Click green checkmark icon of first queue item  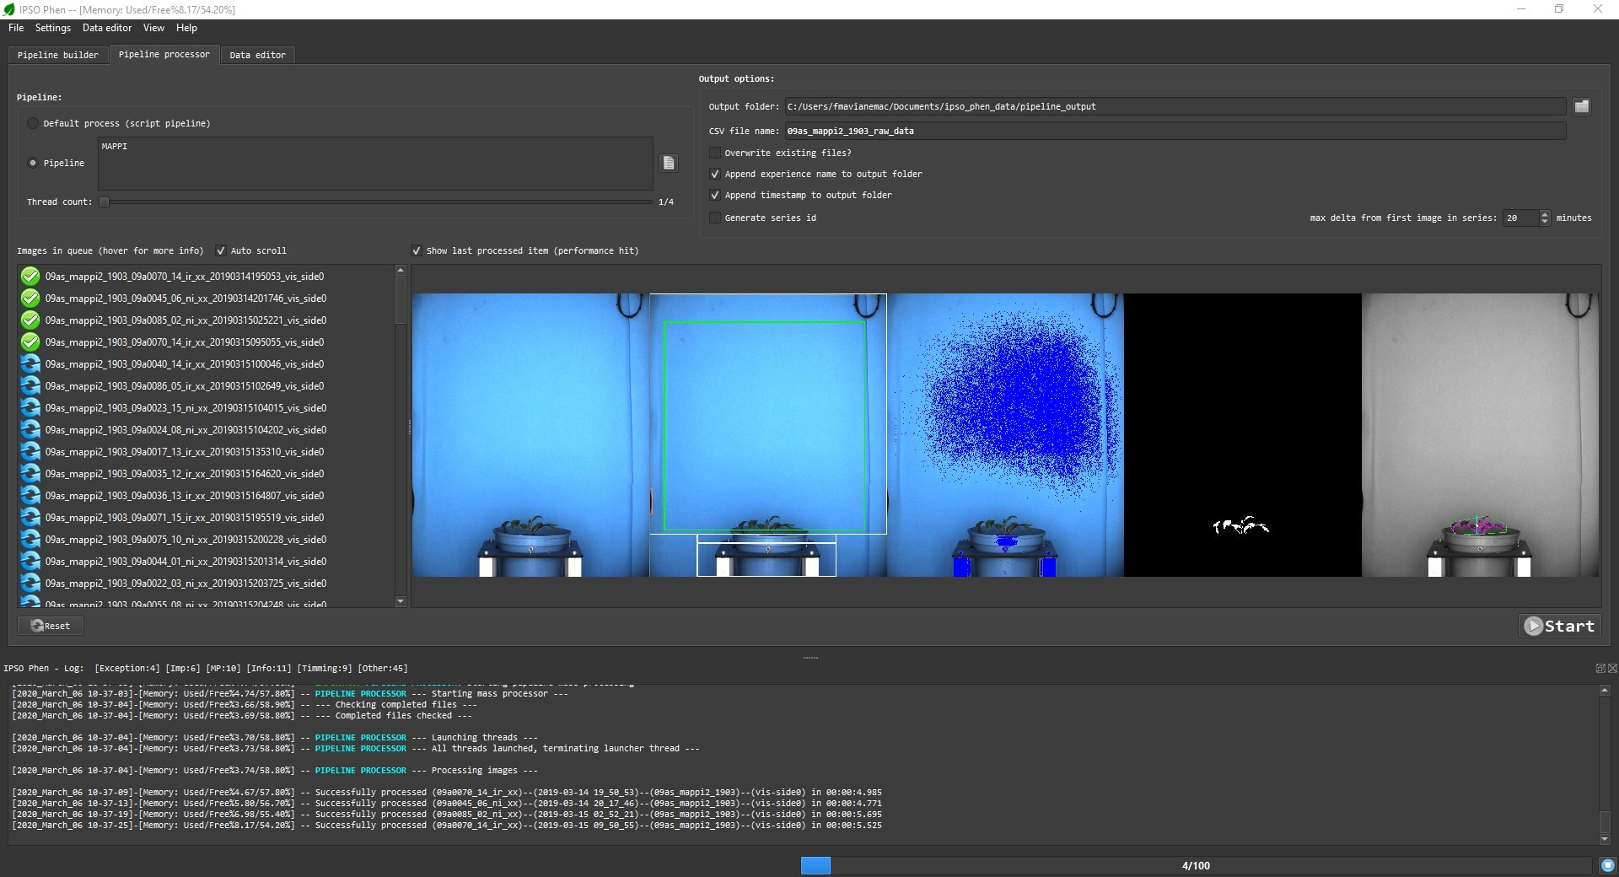[30, 277]
